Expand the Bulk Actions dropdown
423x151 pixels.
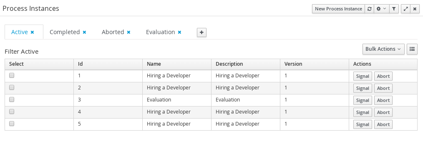tap(383, 49)
